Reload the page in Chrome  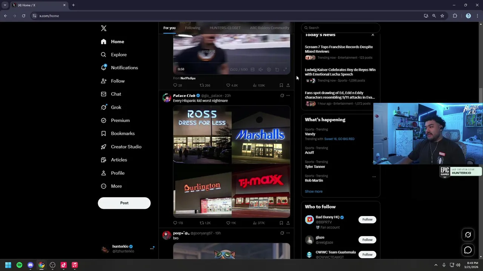pyautogui.click(x=23, y=16)
